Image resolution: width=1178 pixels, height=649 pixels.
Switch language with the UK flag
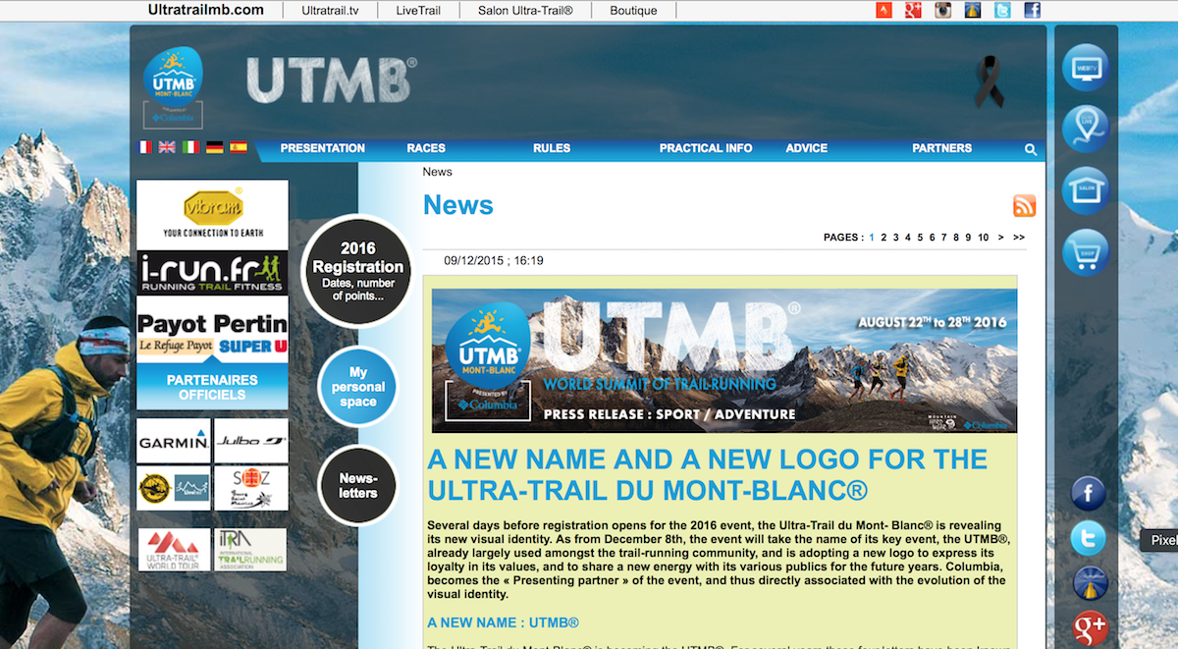pyautogui.click(x=167, y=147)
